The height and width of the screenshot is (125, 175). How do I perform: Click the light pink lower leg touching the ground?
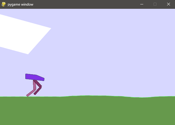point(31,93)
